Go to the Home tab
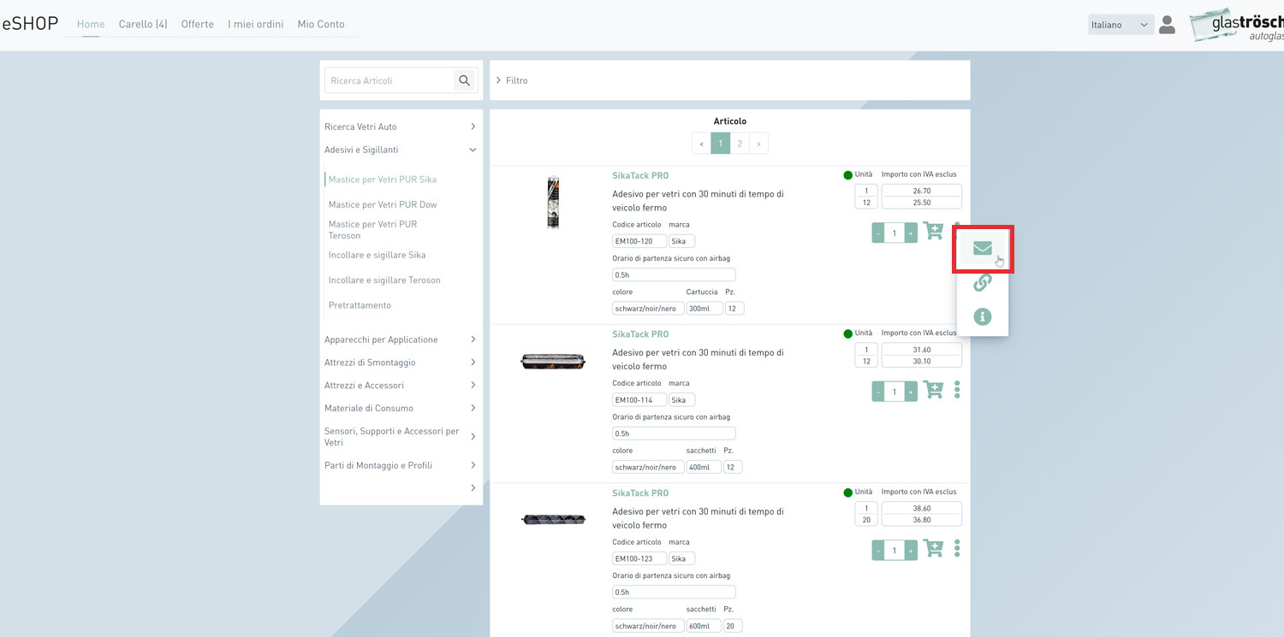This screenshot has width=1284, height=637. click(x=91, y=24)
